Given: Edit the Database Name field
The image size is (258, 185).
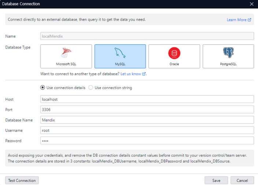Looking at the screenshot, I should click(147, 120).
